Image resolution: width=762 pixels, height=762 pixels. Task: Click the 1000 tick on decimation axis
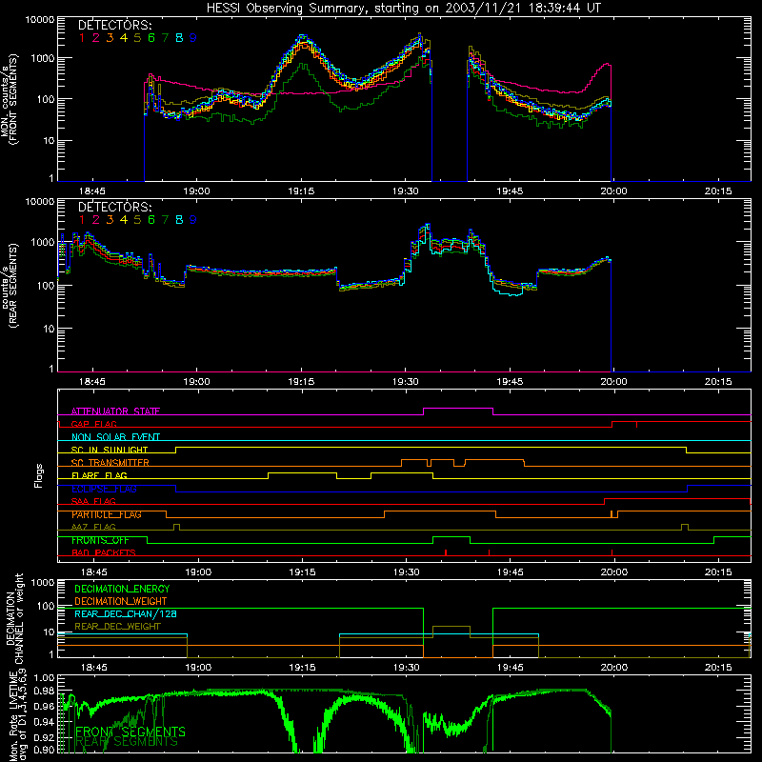click(43, 583)
